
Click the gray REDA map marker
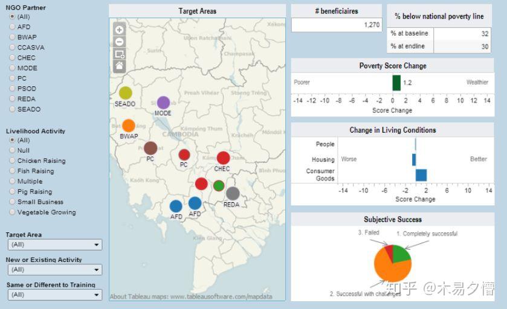click(x=233, y=193)
